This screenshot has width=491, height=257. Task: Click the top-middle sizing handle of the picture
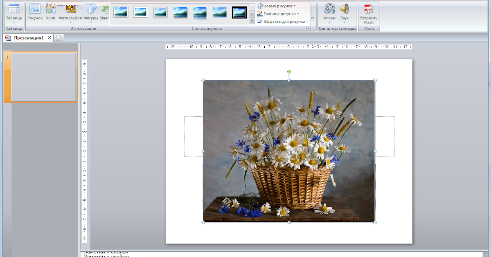pyautogui.click(x=289, y=80)
